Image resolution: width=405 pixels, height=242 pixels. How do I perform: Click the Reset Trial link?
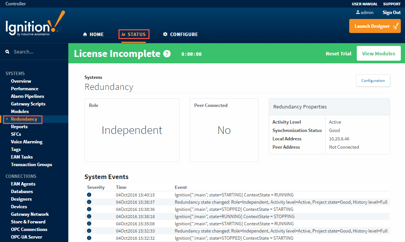[x=338, y=53]
